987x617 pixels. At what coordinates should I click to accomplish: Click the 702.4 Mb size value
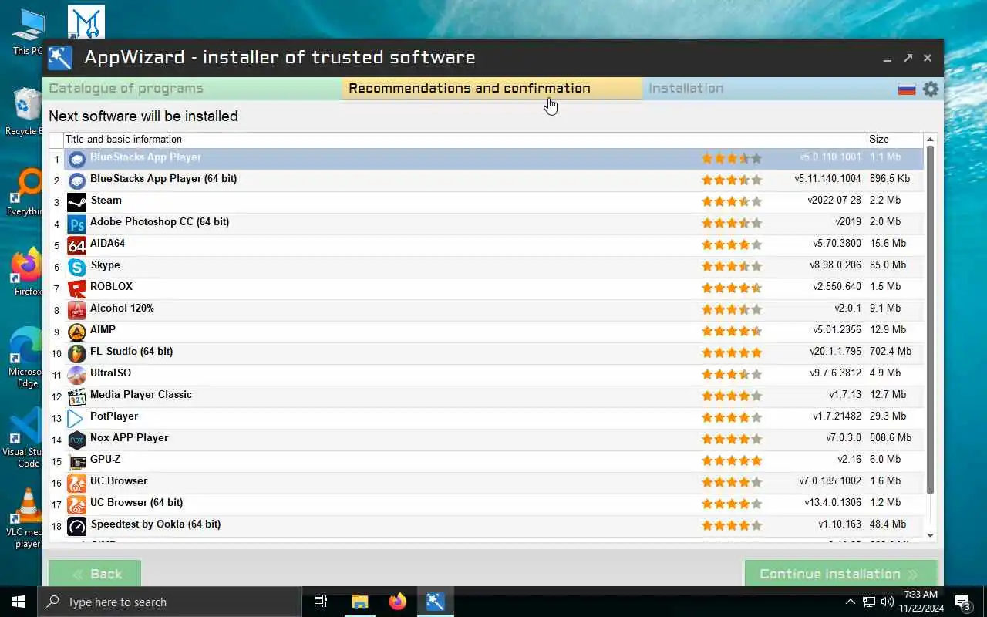pos(891,352)
